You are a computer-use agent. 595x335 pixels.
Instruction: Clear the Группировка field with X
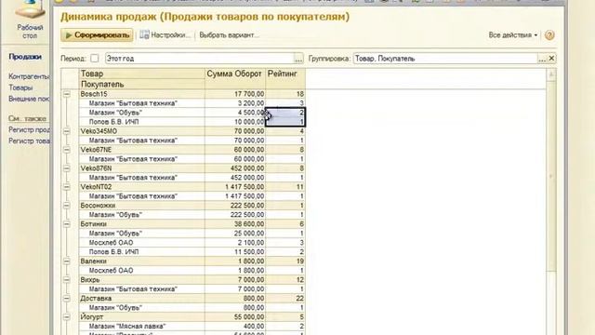pos(551,59)
